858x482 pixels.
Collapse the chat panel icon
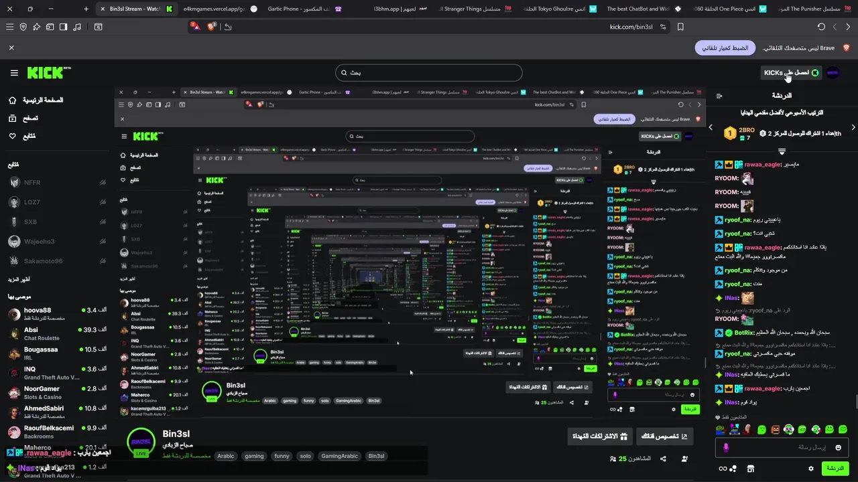(x=719, y=96)
